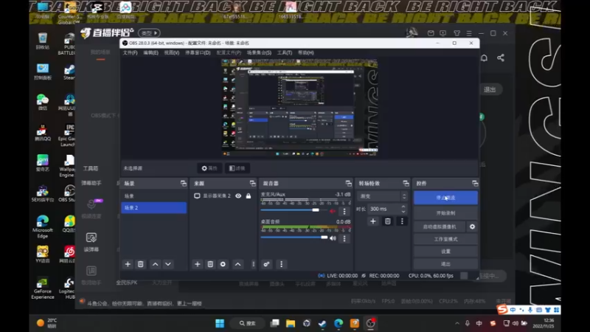The width and height of the screenshot is (590, 332).
Task: Open the 文件(F) menu
Action: [x=131, y=52]
